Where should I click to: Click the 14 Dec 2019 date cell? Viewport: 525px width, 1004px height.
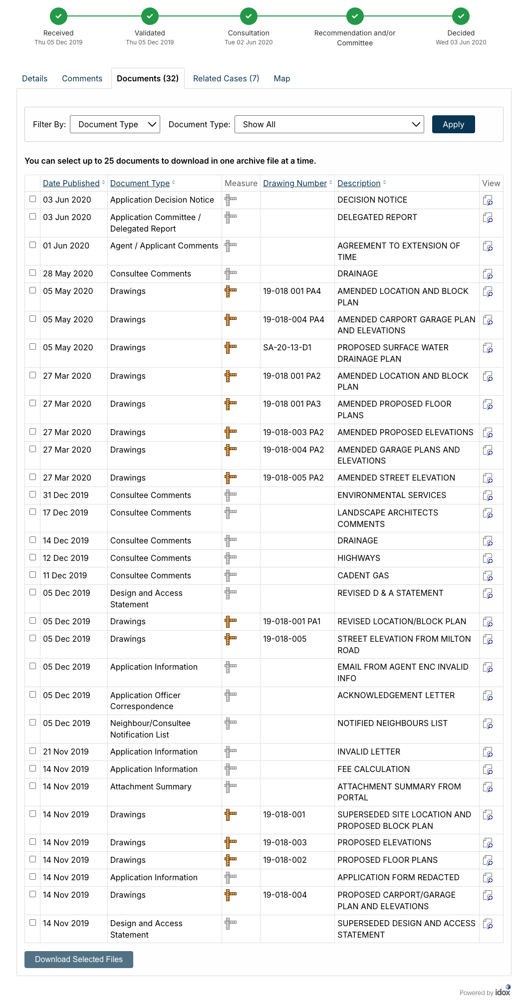[x=66, y=540]
